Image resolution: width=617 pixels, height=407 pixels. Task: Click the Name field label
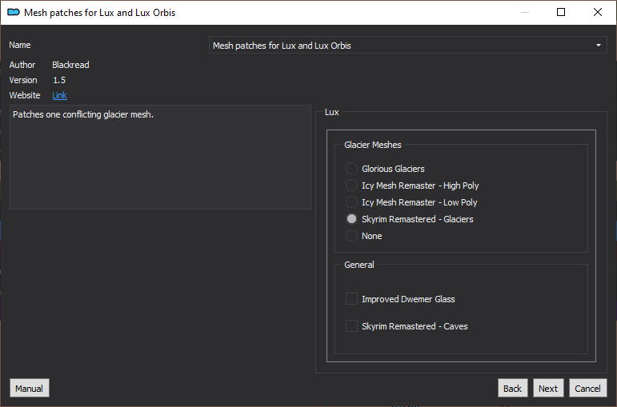20,45
